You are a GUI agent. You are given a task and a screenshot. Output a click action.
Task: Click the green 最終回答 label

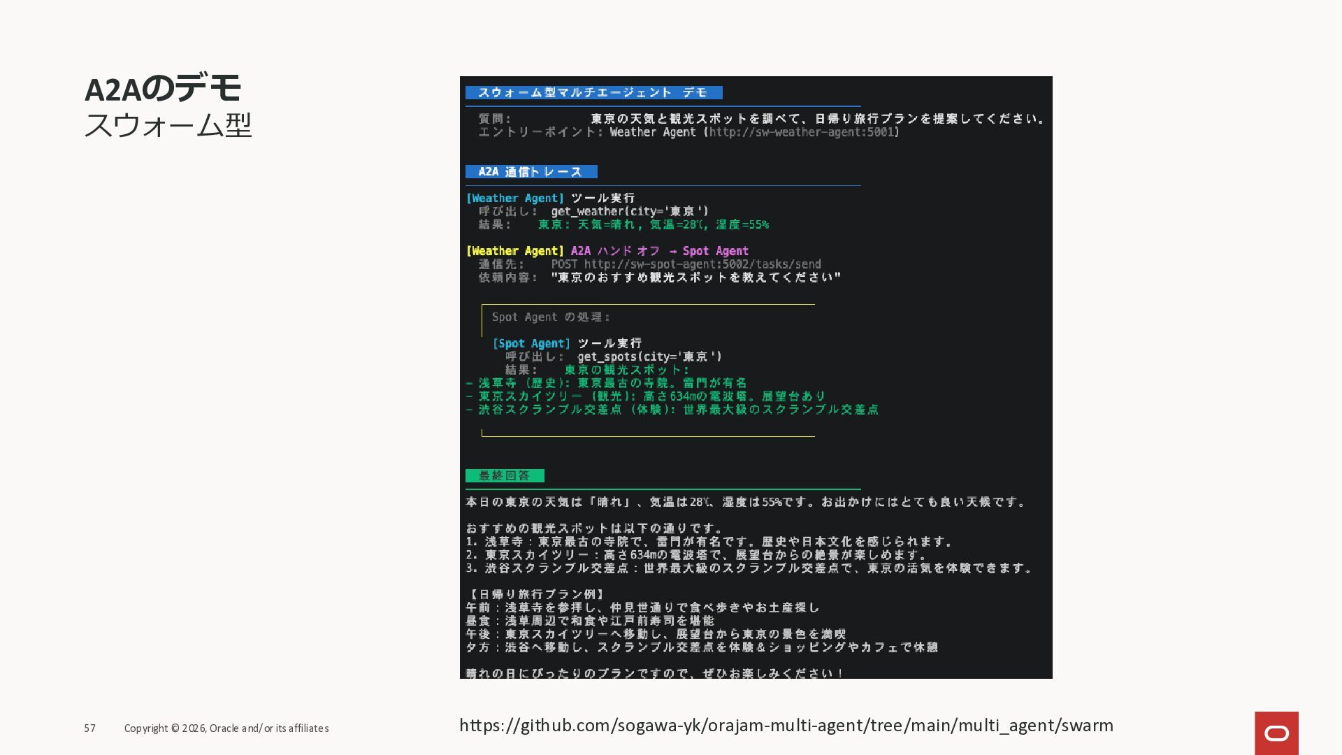(505, 476)
